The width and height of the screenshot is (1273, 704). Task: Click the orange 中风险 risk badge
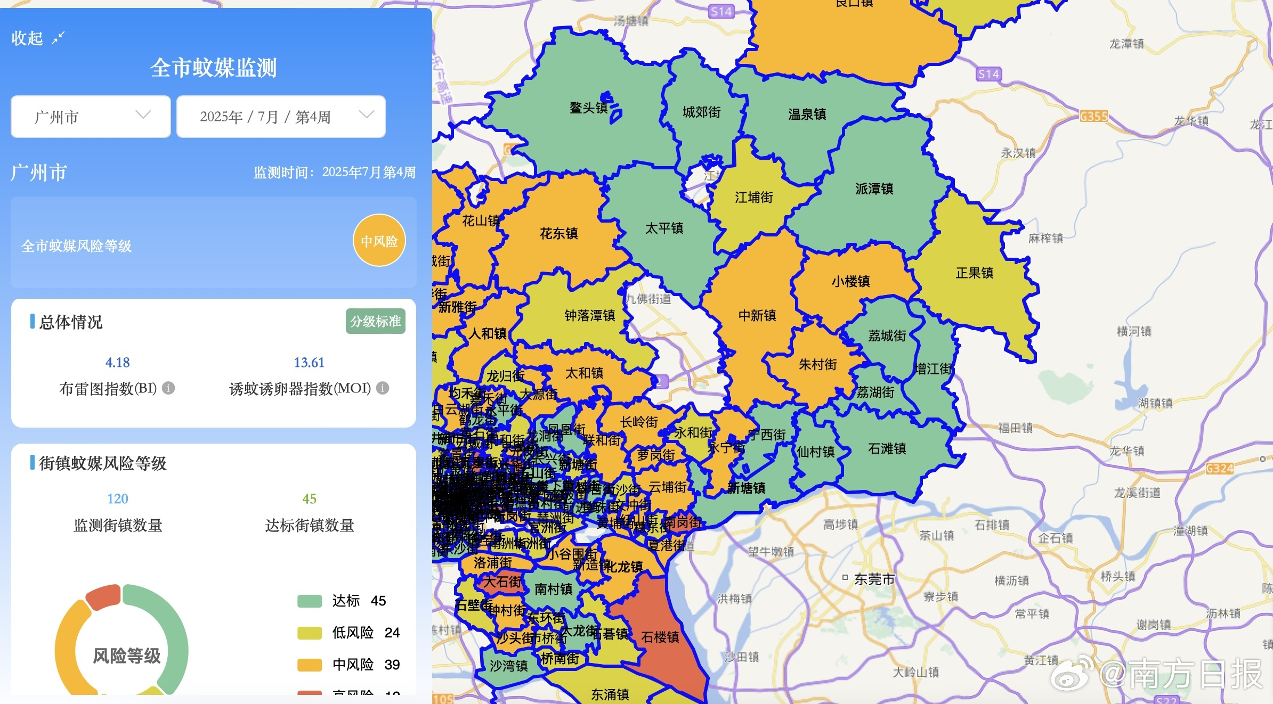379,241
